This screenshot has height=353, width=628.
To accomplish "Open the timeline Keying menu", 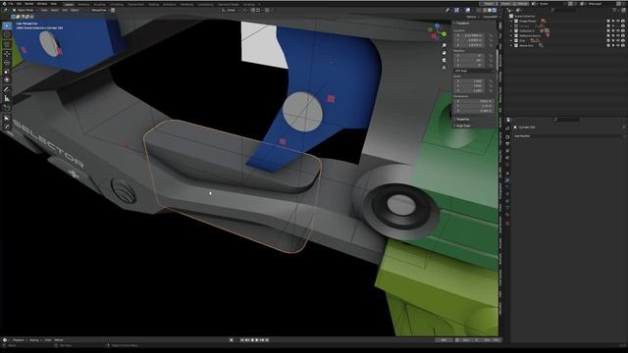I will click(x=35, y=340).
